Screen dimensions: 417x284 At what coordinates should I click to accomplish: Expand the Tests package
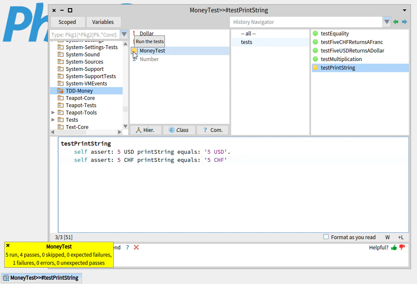(53, 120)
